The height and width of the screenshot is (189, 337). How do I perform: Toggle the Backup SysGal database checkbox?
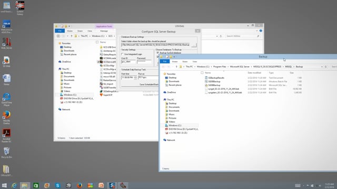coord(158,52)
